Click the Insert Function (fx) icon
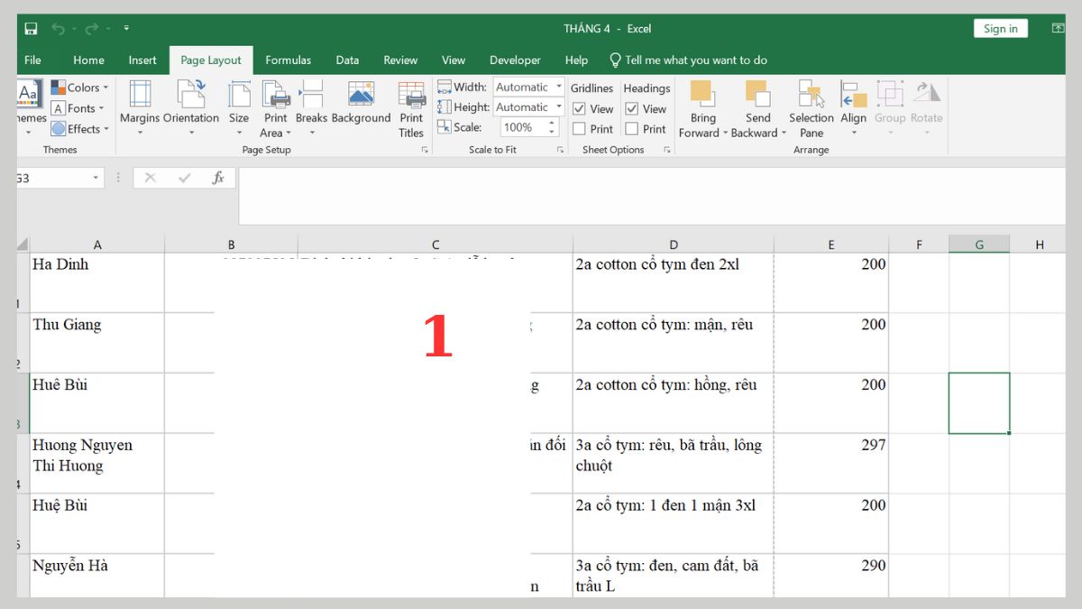1082x609 pixels. pyautogui.click(x=219, y=177)
